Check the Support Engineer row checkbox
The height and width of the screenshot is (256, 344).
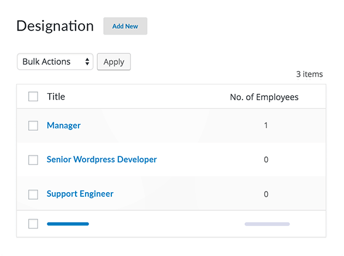[33, 194]
